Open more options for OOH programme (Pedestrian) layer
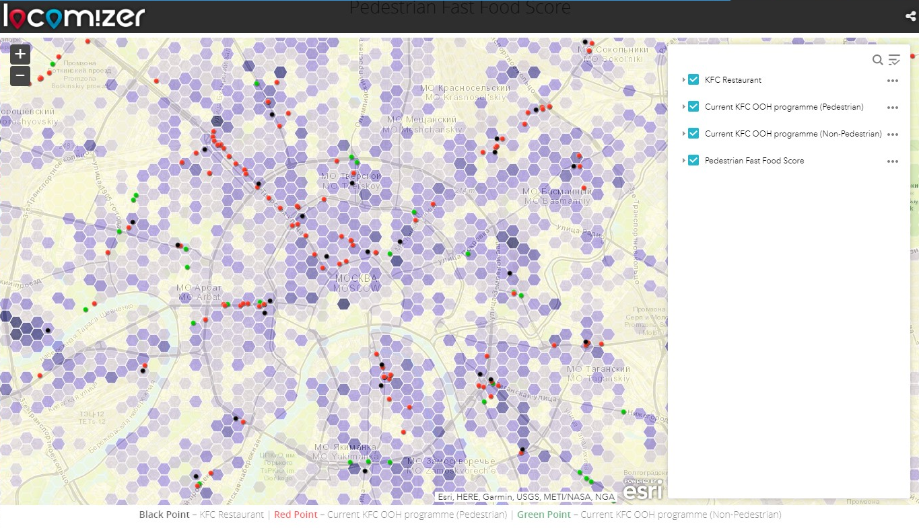This screenshot has width=919, height=528. [x=893, y=107]
